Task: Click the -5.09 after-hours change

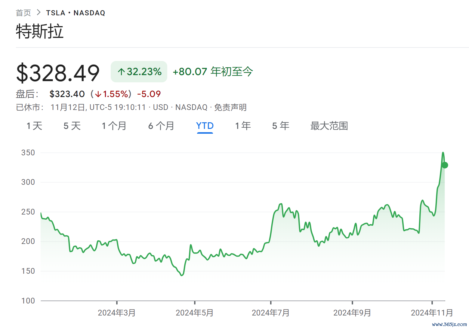Action: [149, 94]
